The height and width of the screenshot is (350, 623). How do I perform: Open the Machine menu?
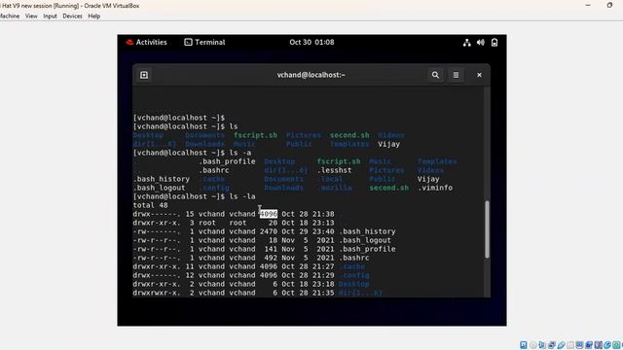9,16
